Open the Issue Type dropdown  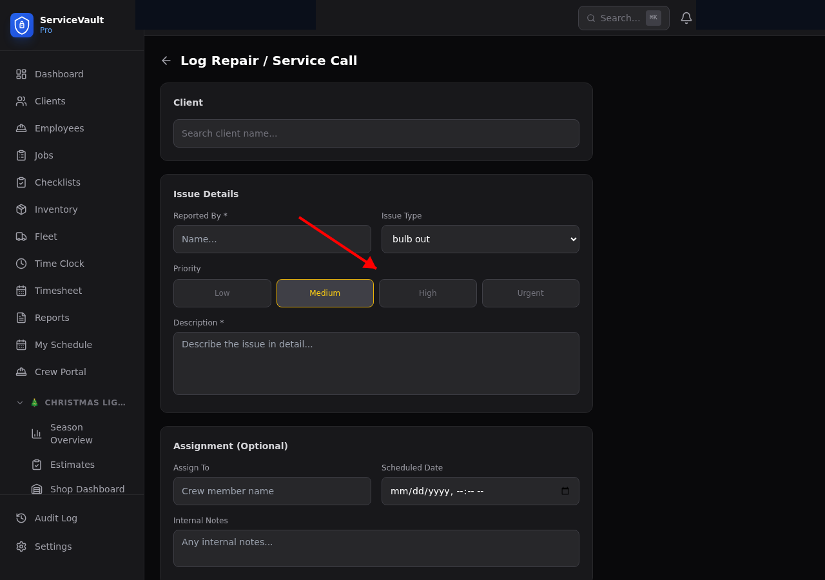tap(480, 239)
